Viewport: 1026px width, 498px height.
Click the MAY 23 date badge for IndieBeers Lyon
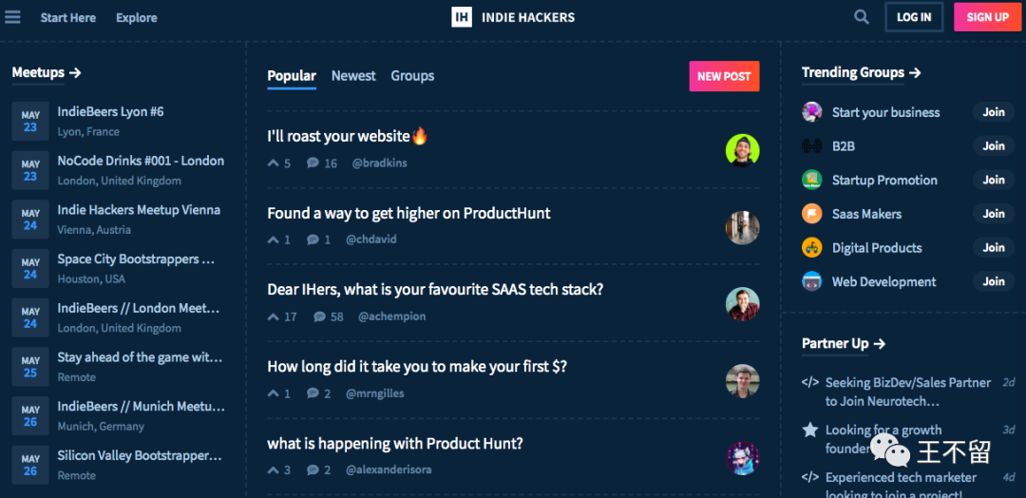click(30, 121)
